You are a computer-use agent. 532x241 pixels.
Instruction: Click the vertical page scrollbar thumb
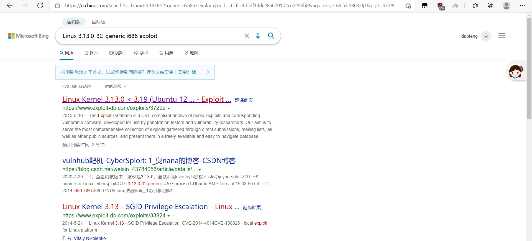point(529,68)
